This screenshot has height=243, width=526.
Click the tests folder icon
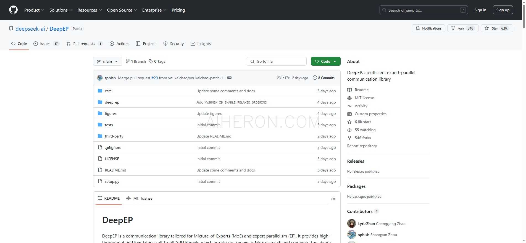[100, 125]
